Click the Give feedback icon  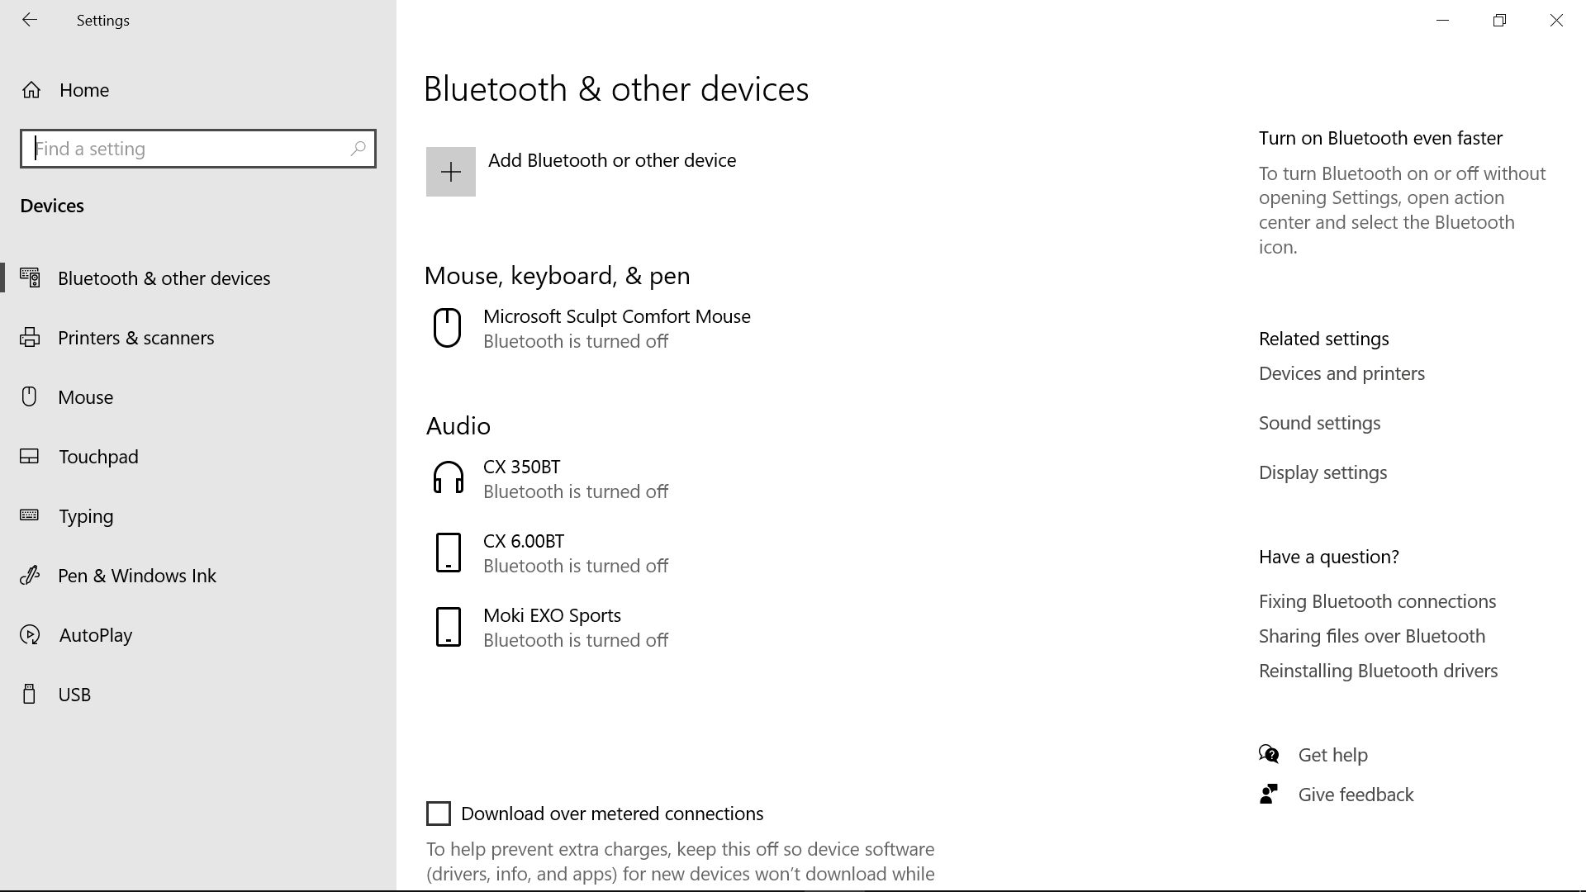point(1270,793)
